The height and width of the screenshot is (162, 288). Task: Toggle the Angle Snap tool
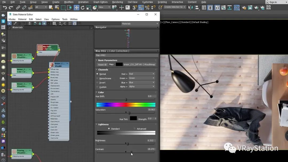pos(141,7)
